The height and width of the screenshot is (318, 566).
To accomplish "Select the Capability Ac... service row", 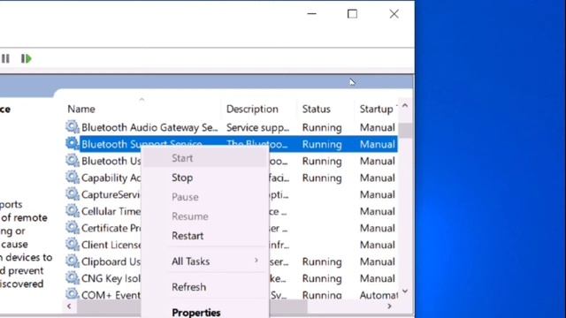I will pos(111,178).
